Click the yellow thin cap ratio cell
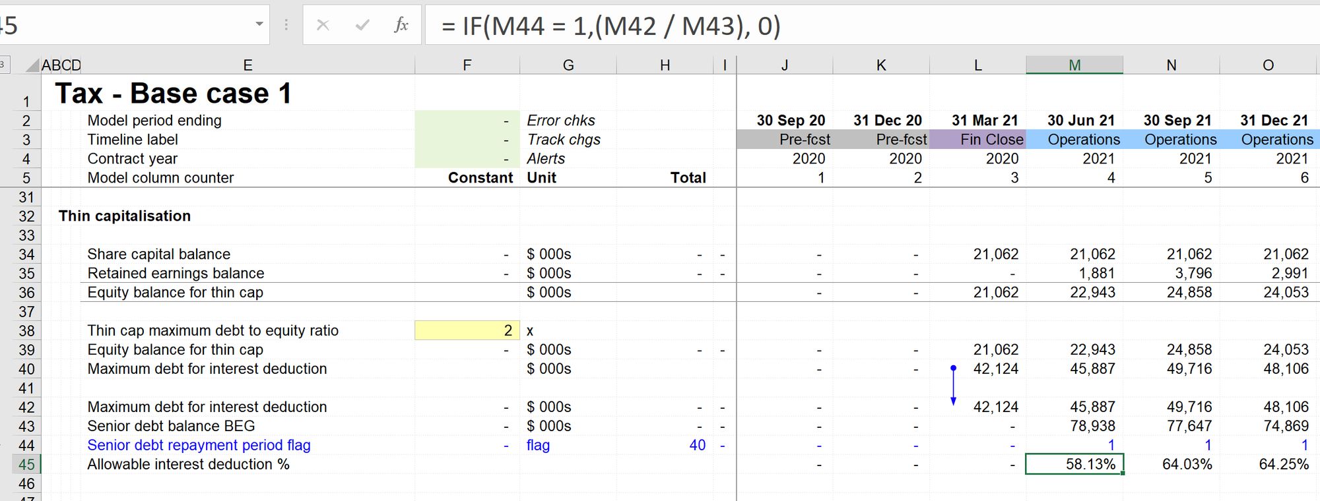The width and height of the screenshot is (1320, 501). 467,330
